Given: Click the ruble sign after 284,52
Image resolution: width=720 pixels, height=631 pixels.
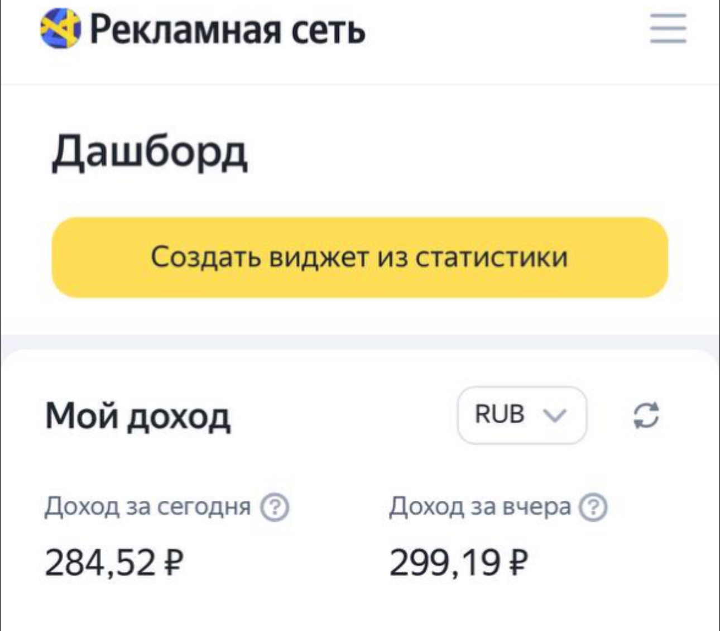Looking at the screenshot, I should point(174,562).
